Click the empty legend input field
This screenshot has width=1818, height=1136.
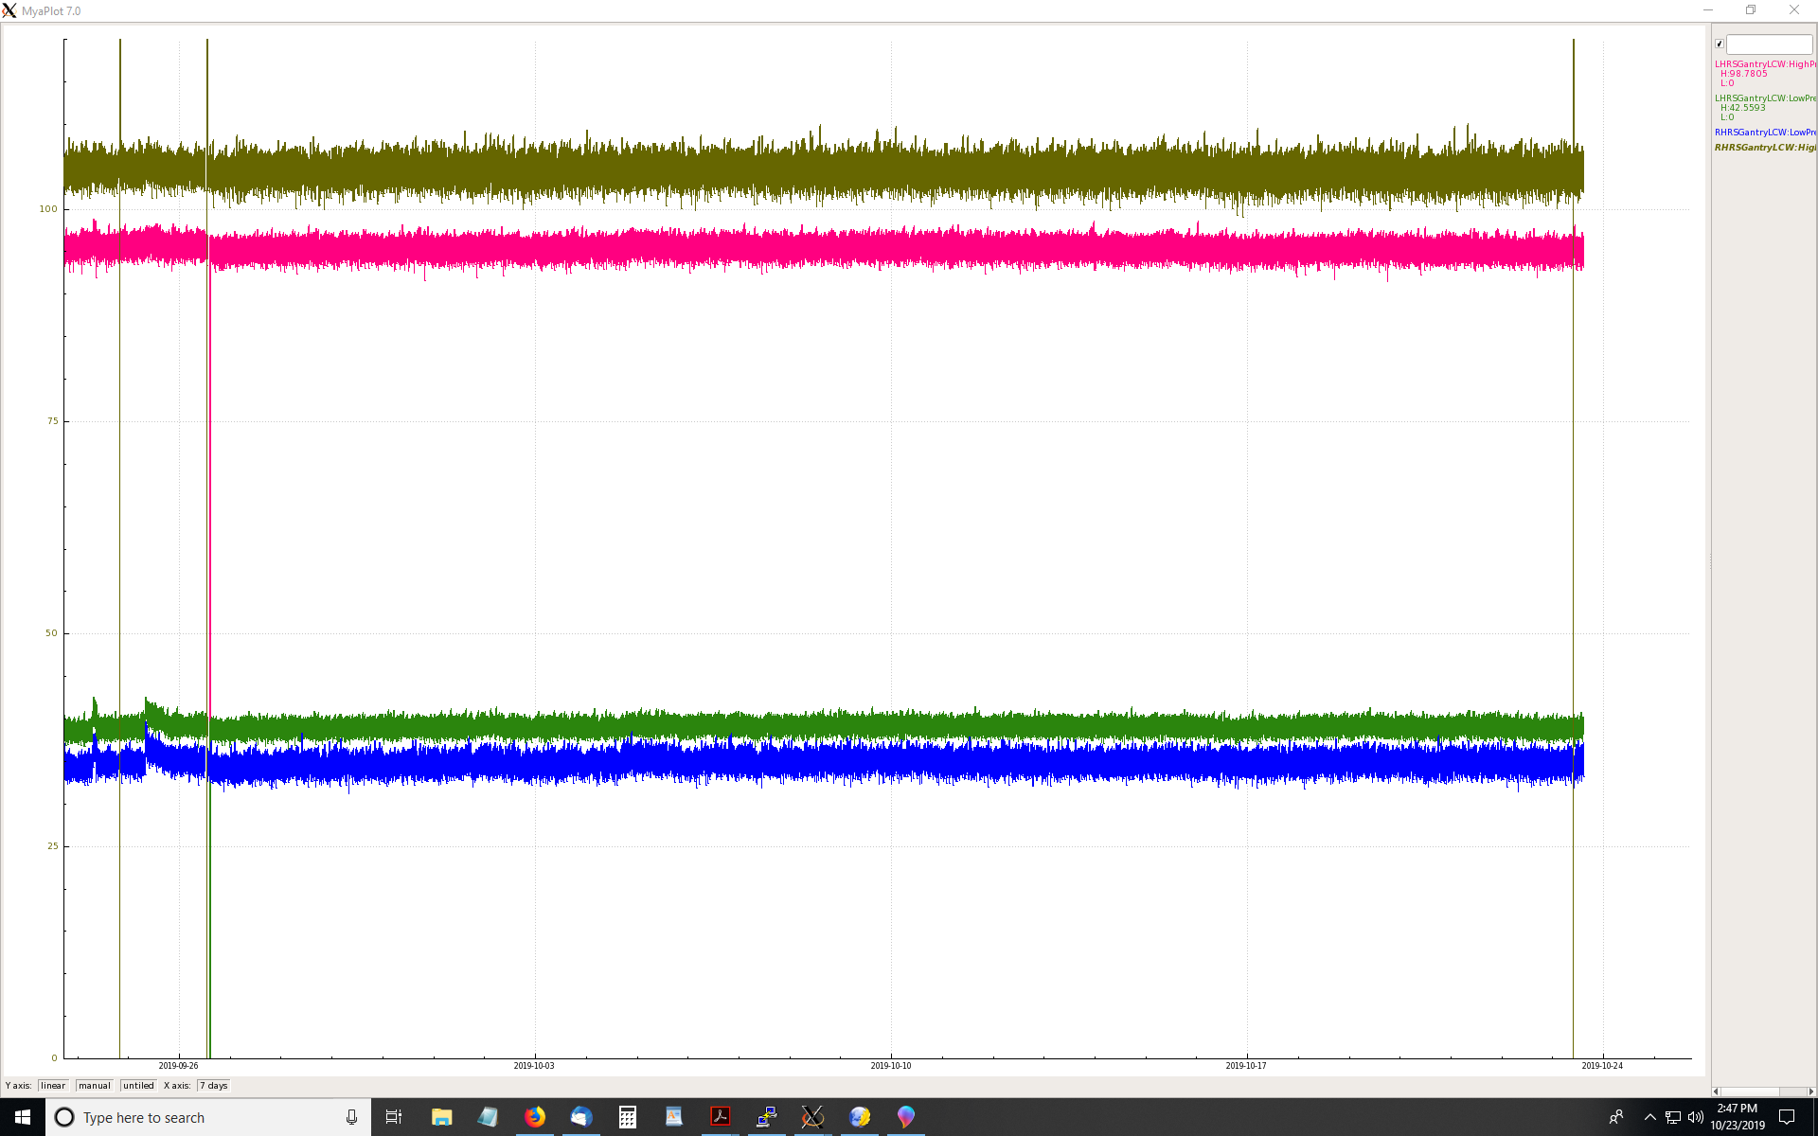1769,44
